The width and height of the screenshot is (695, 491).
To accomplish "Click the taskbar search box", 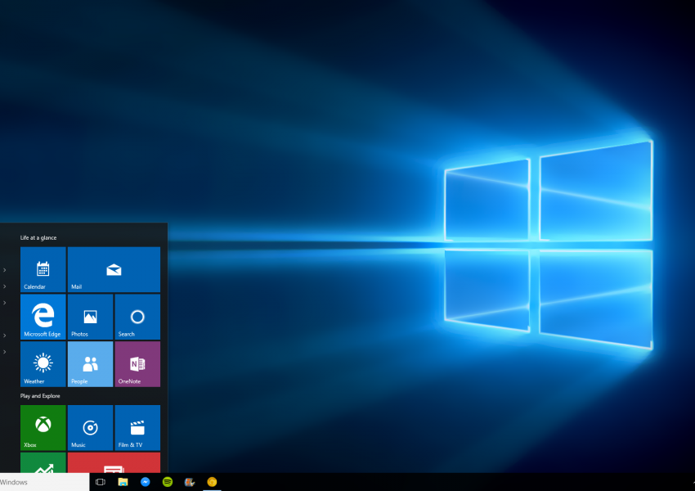I will [44, 482].
